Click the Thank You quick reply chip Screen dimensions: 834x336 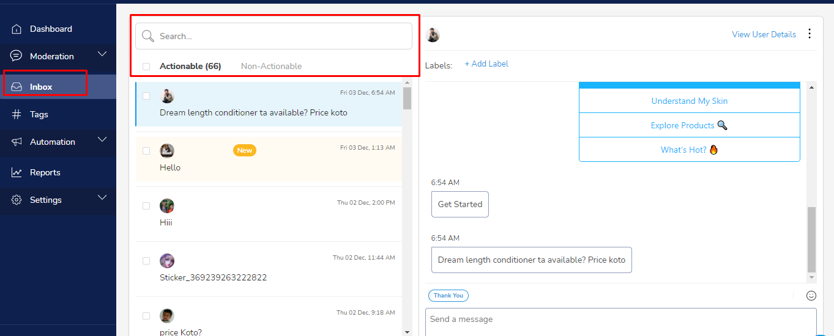pos(449,296)
